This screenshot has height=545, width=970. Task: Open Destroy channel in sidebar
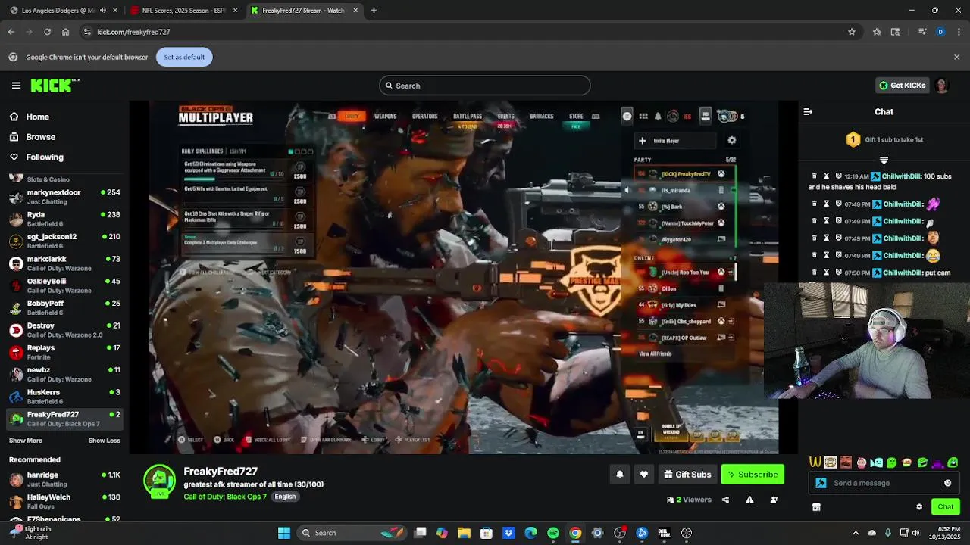(x=64, y=330)
